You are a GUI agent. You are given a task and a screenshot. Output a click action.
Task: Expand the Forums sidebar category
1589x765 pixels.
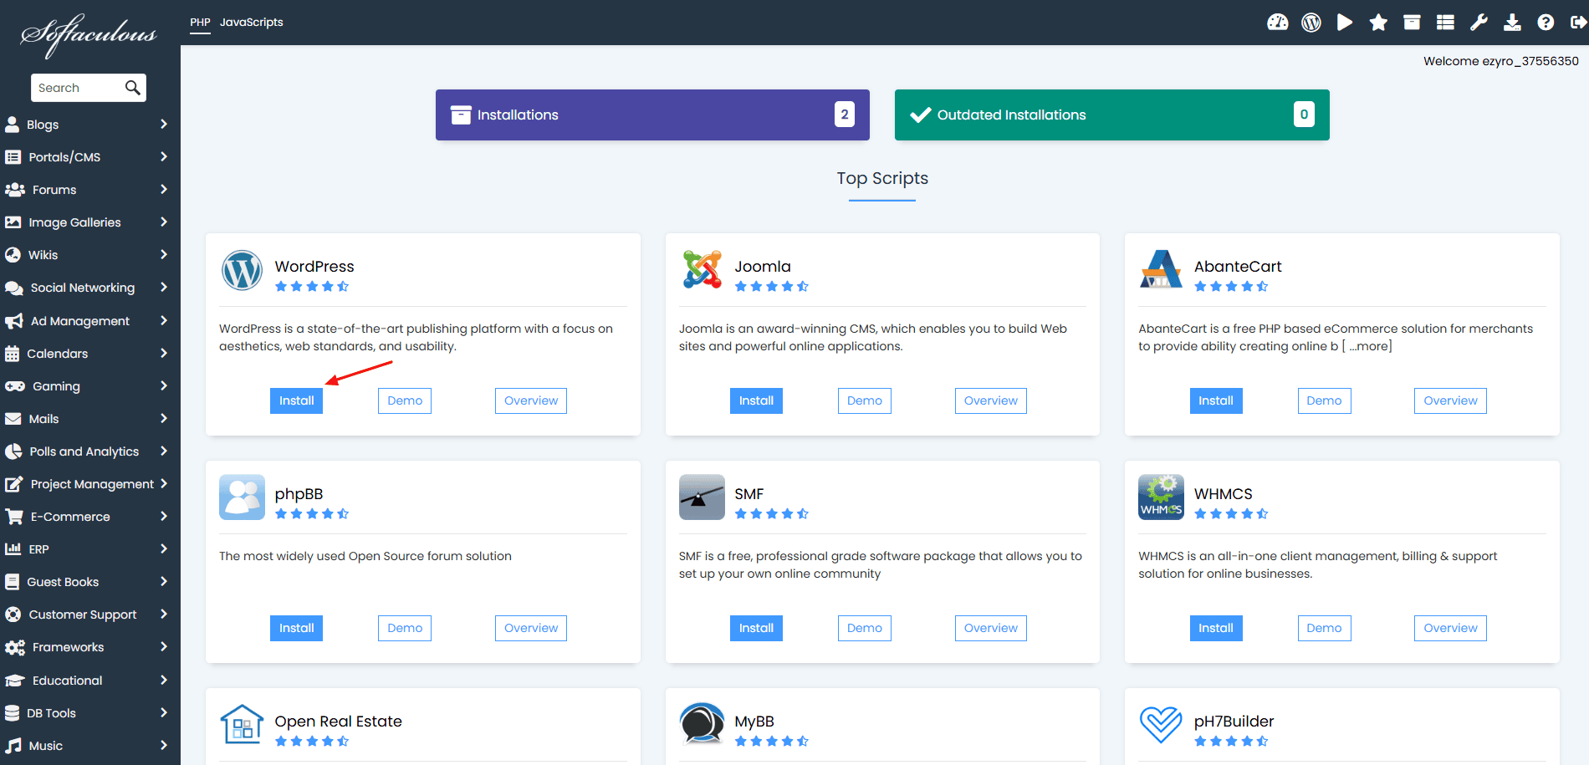[x=87, y=190]
